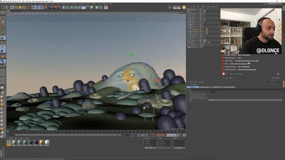285x160 pixels.
Task: Add a Cube primitive object
Action: tap(63, 7)
